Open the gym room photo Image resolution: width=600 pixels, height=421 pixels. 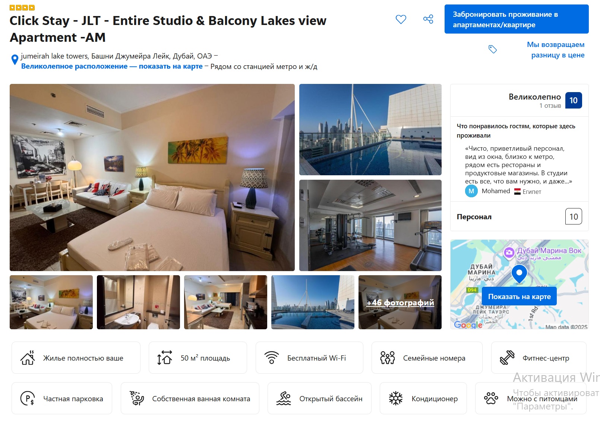(x=370, y=226)
